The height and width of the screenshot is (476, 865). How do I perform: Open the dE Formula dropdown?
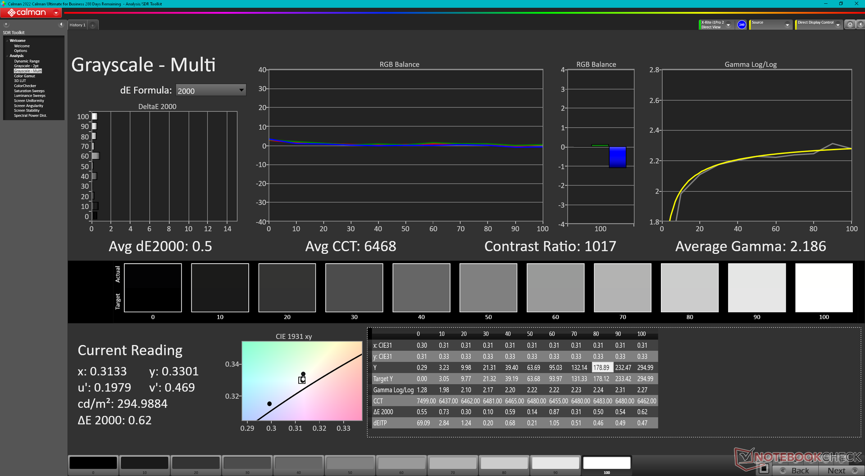pos(210,90)
